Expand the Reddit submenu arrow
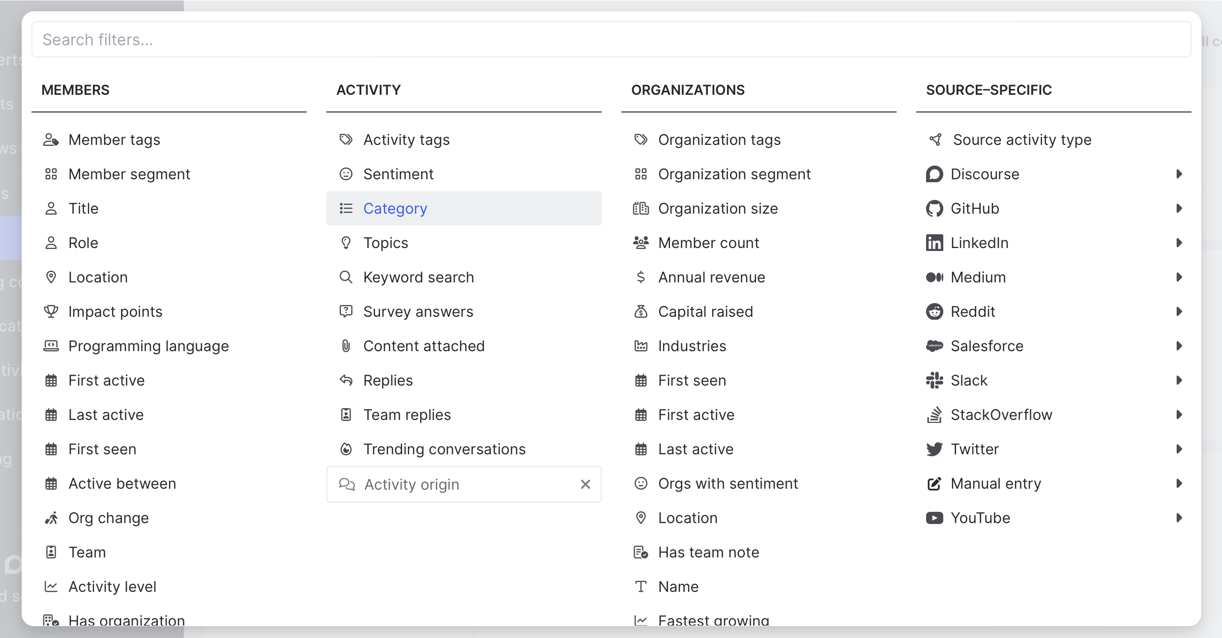This screenshot has height=638, width=1222. [1179, 312]
